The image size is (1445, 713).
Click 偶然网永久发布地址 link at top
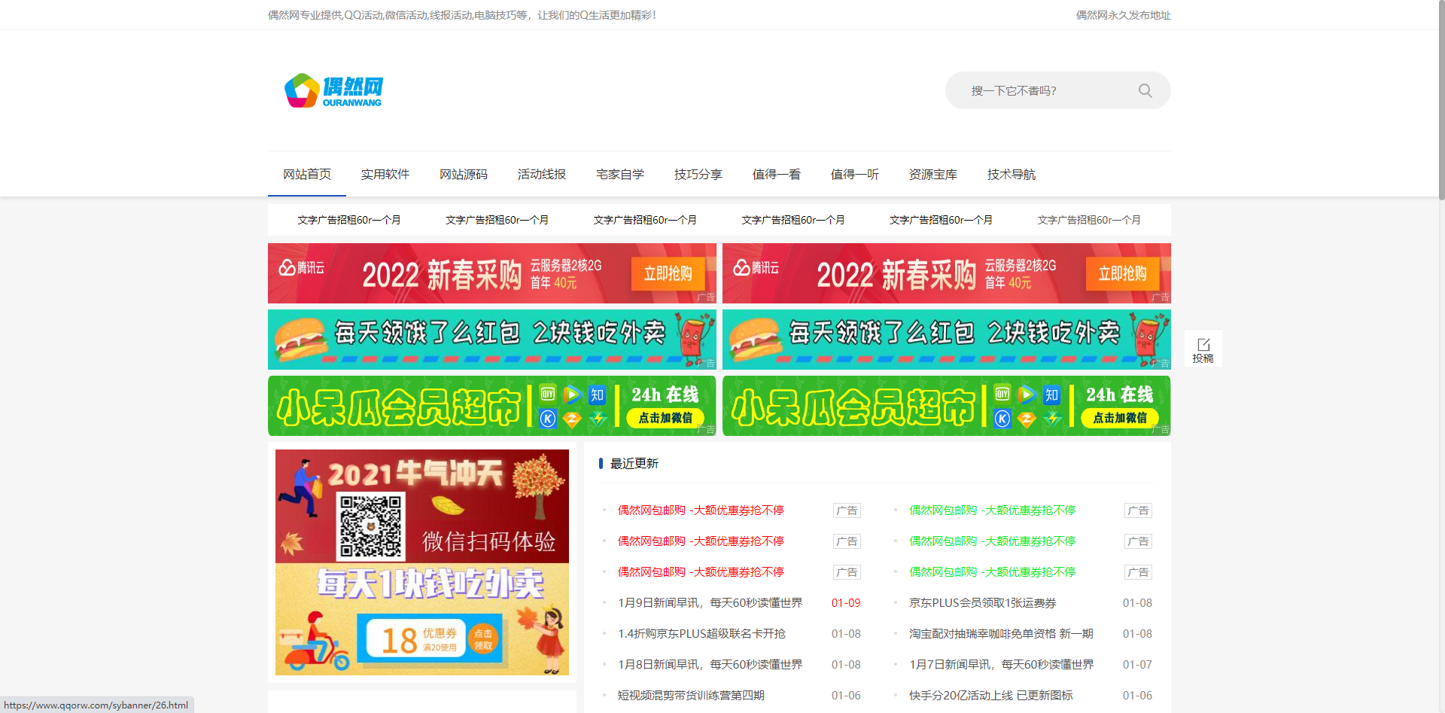[1123, 15]
